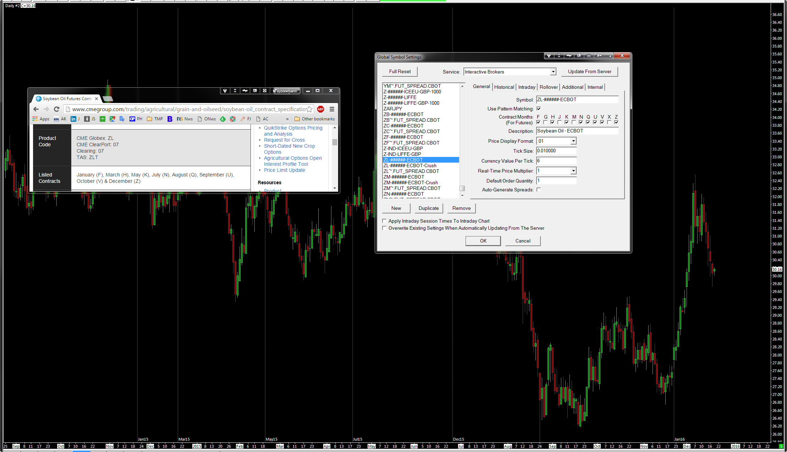The image size is (787, 452).
Task: Toggle the Use Pattern Matching checkbox
Action: [539, 109]
